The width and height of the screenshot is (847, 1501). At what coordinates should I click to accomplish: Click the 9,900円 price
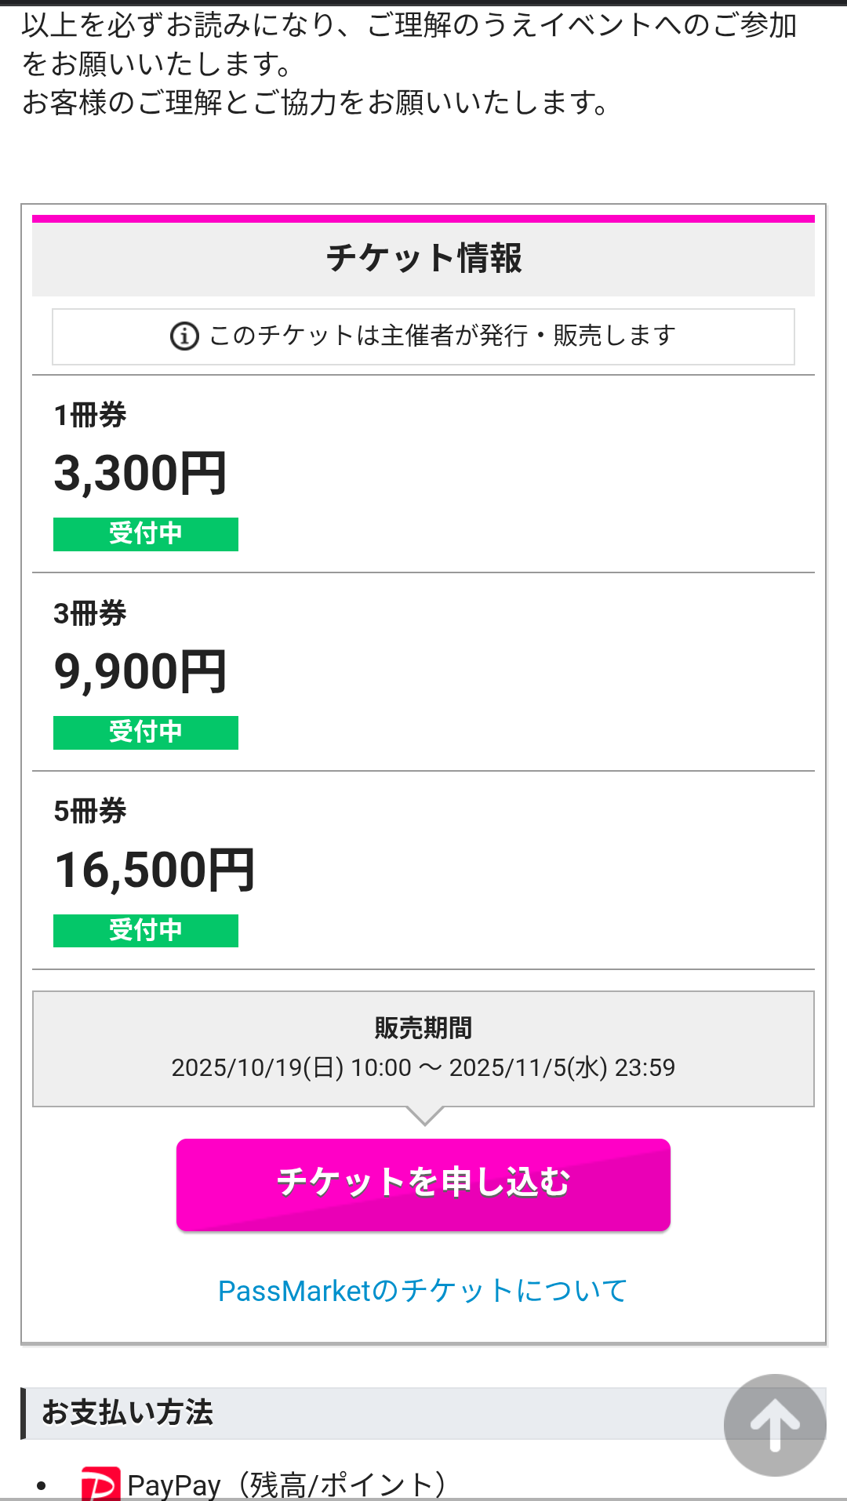140,672
